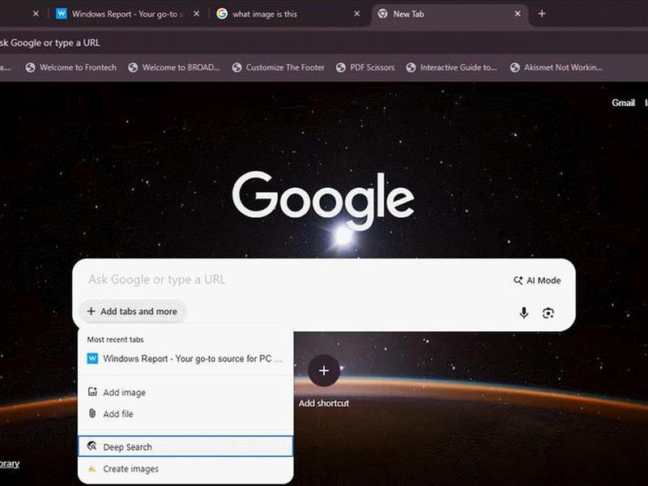The width and height of the screenshot is (648, 486).
Task: Click the globe icon beside Akismet bookmark
Action: point(514,67)
